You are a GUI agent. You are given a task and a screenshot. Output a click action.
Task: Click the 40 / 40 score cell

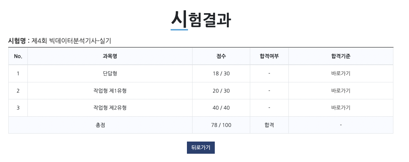point(221,108)
